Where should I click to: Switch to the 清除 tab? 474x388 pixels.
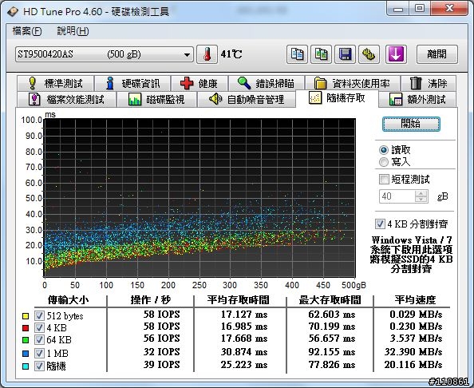[x=429, y=83]
